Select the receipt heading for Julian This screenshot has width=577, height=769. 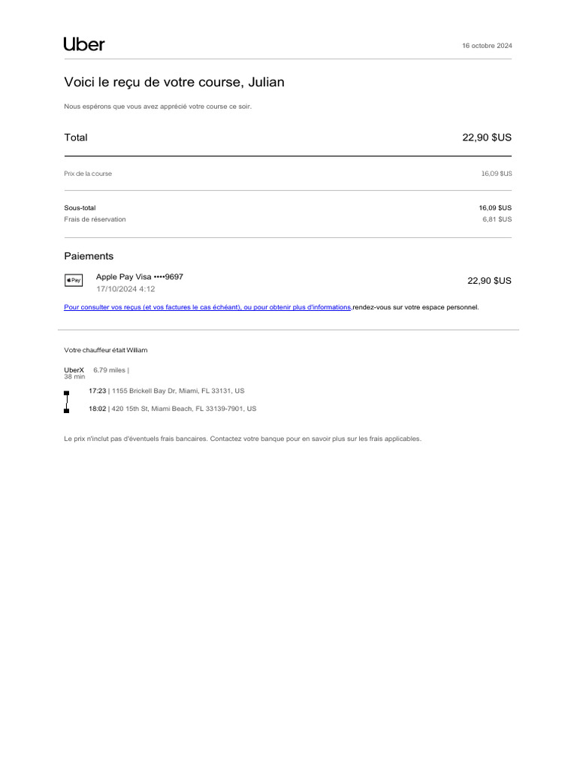coord(174,82)
